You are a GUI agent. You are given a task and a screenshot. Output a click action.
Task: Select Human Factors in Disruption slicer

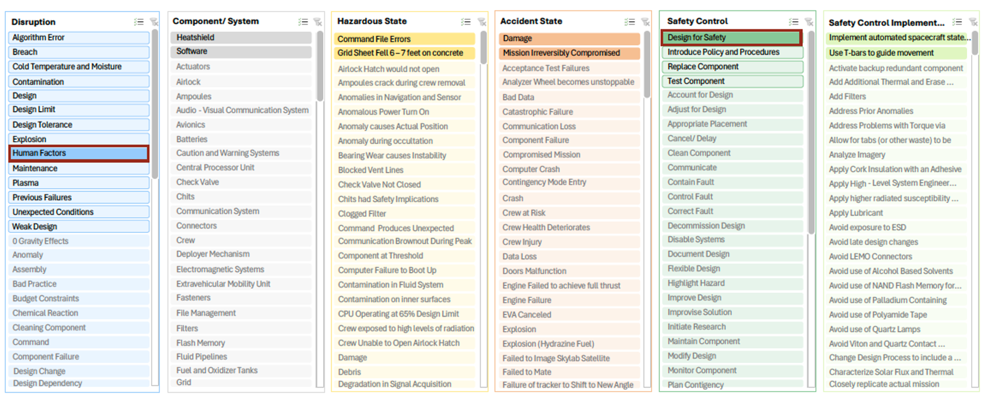(x=79, y=153)
